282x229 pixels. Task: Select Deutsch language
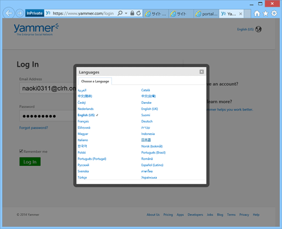147,121
